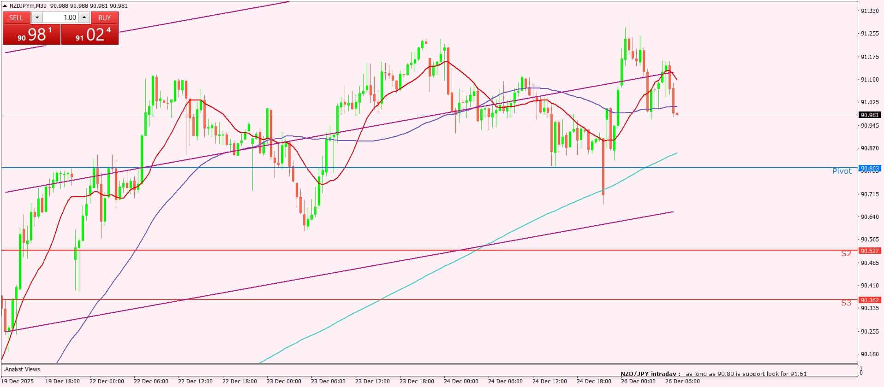Click the NZDJPYm,M30 chart title
Viewport: 884px width, 387px height.
28,6
